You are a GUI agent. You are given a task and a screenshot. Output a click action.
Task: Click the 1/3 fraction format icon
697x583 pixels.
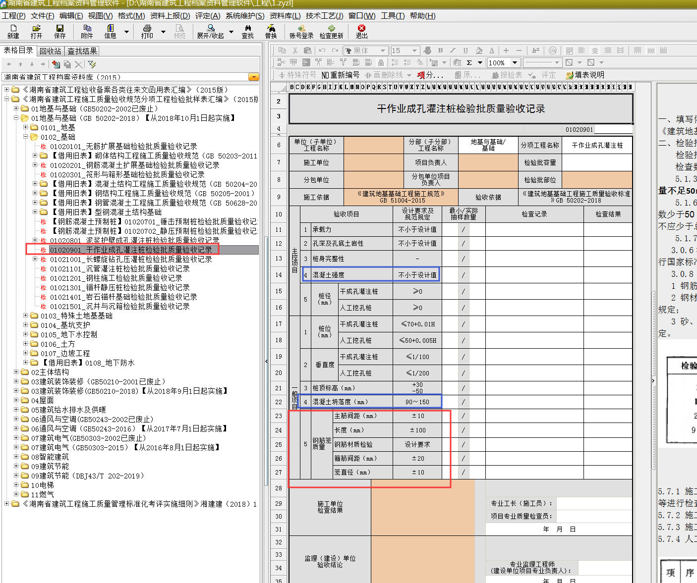click(x=552, y=51)
